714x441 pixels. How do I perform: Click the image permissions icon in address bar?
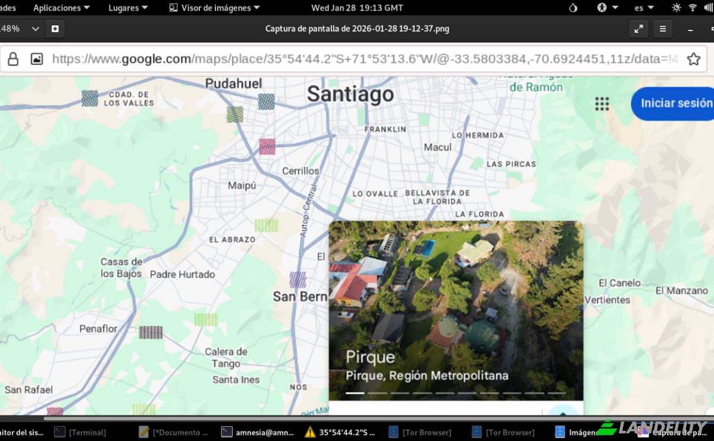[37, 59]
